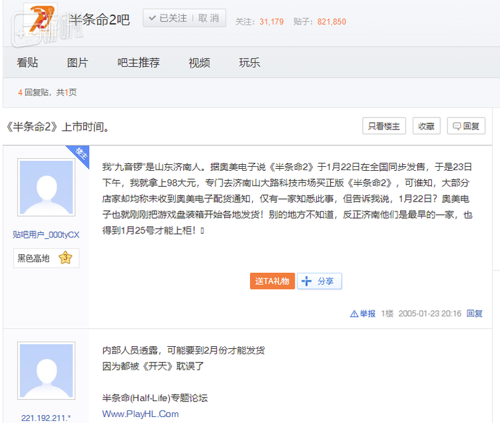This screenshot has width=500, height=423.
Task: Open the 221.192.211.* user link
Action: point(46,418)
